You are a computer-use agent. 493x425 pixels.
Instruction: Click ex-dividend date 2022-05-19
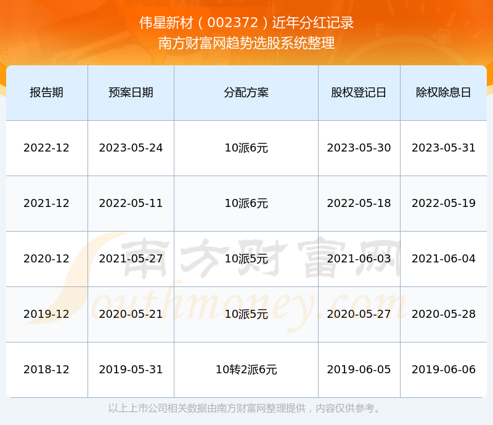click(x=443, y=203)
